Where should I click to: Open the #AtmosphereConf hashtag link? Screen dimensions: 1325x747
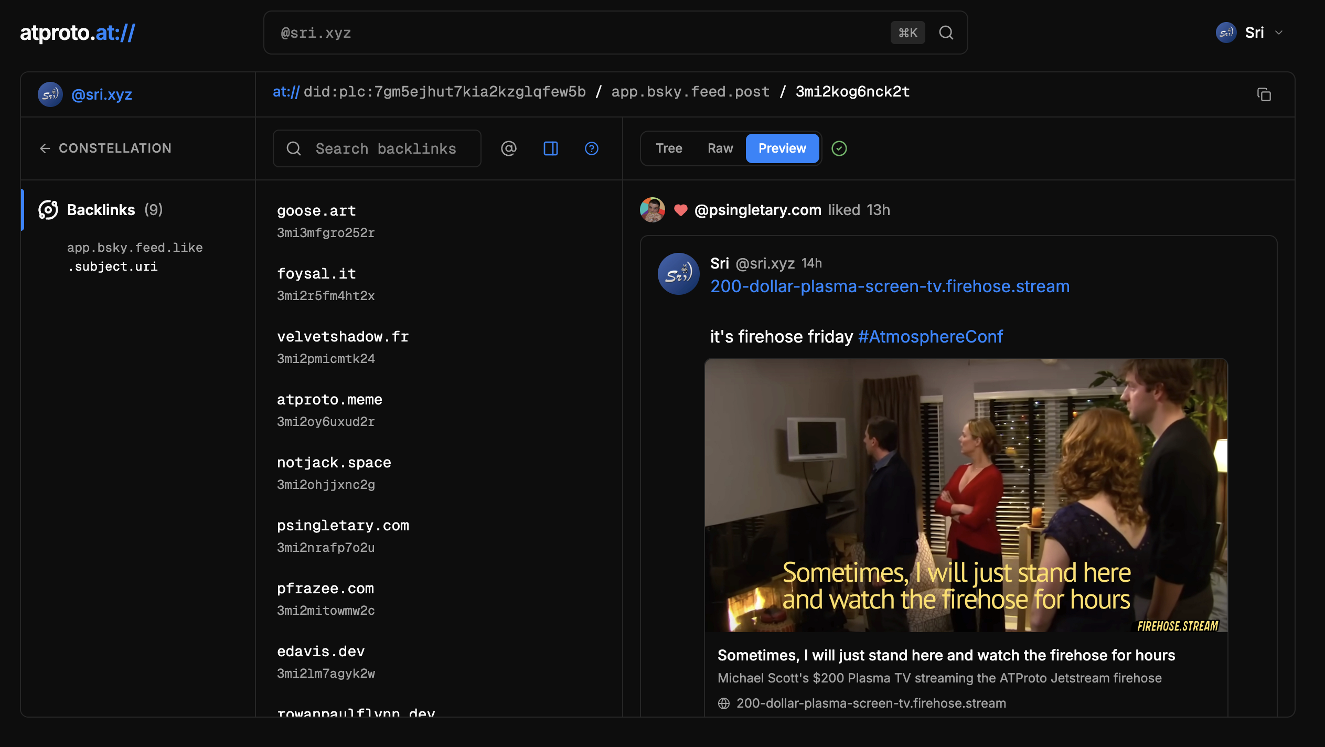[x=930, y=336]
